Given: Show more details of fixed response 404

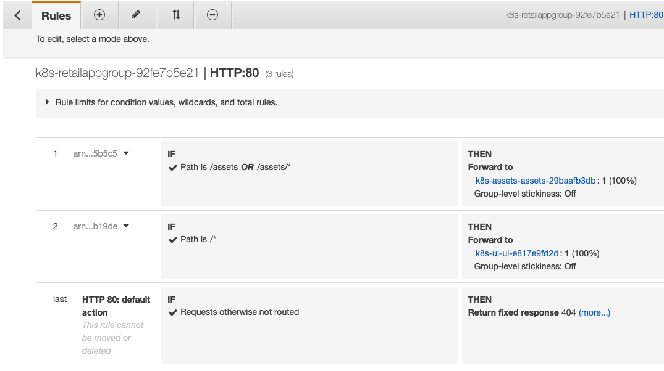Looking at the screenshot, I should [x=595, y=312].
